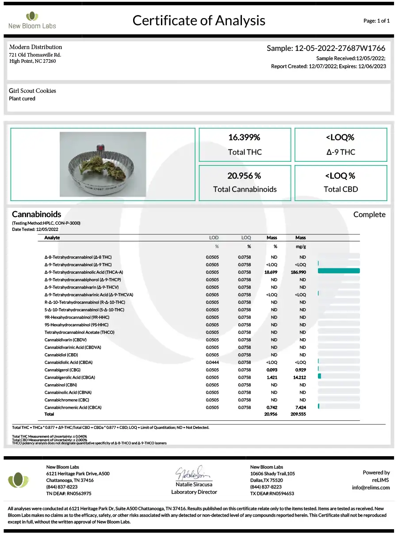Viewport: 398px width, 534px height.
Task: Click the 'LOD' column header
Action: click(214, 238)
